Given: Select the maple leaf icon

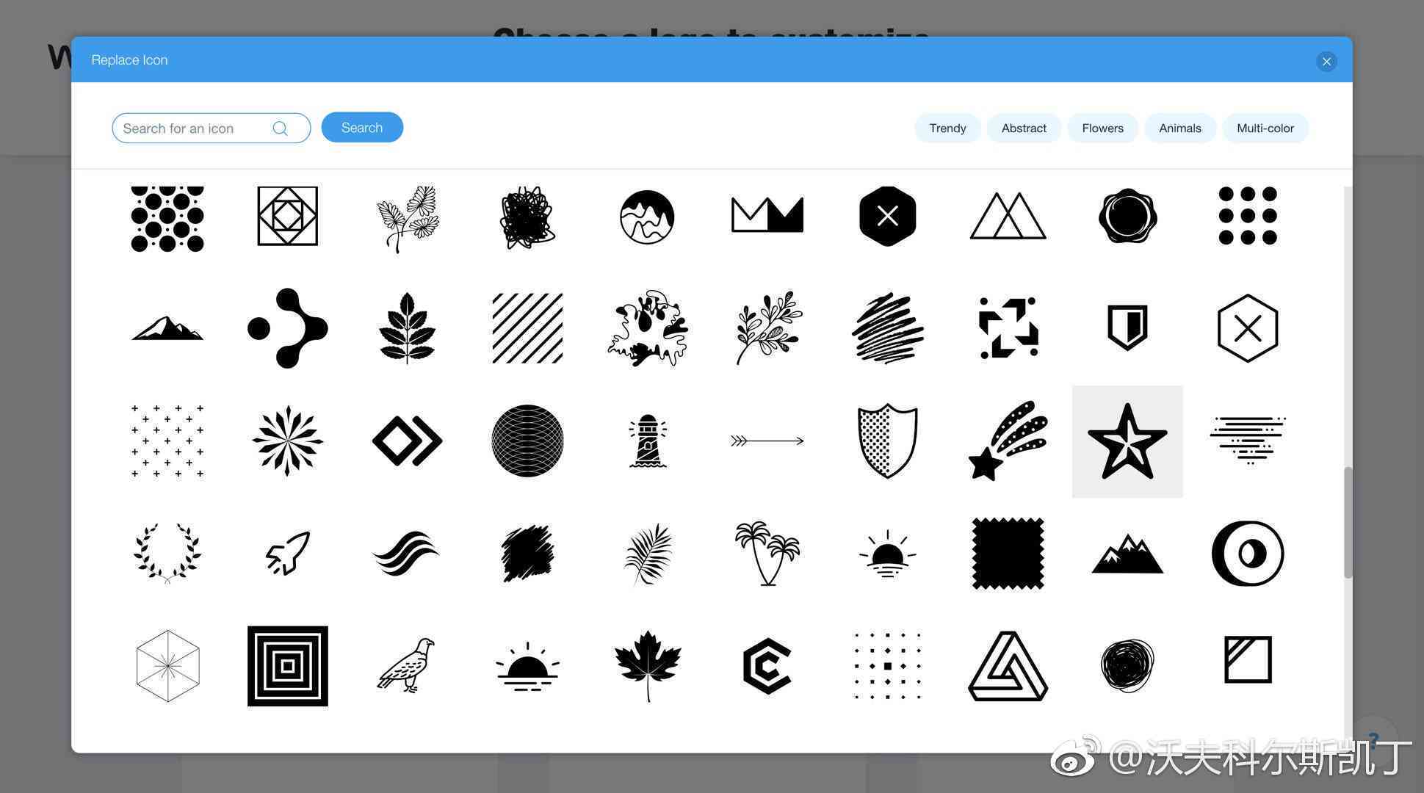Looking at the screenshot, I should (x=646, y=668).
